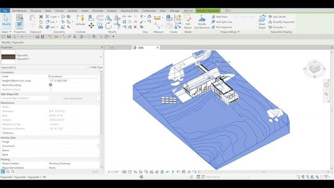Switch to the Structure ribbon tab
The width and height of the screenshot is (334, 188).
36,10
